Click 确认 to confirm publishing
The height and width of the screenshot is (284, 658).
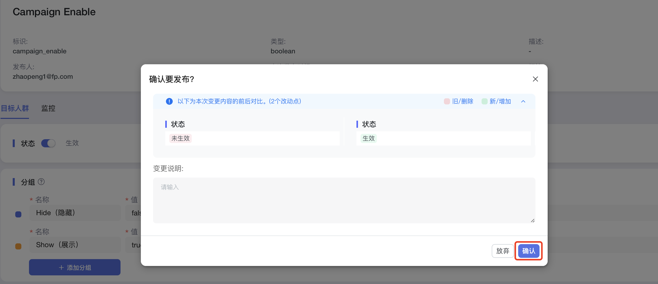[528, 250]
